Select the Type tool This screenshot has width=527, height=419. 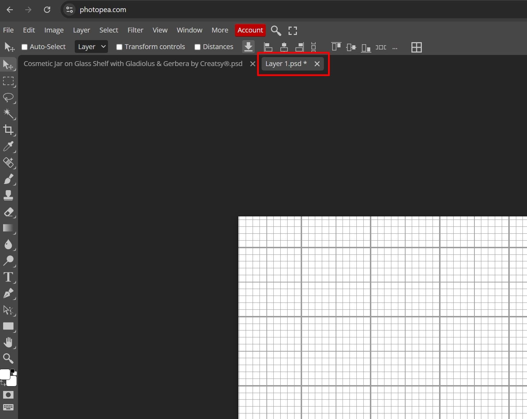tap(8, 277)
